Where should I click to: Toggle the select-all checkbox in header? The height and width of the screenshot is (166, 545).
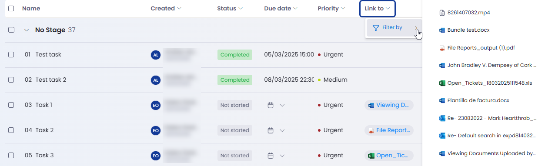(x=11, y=8)
